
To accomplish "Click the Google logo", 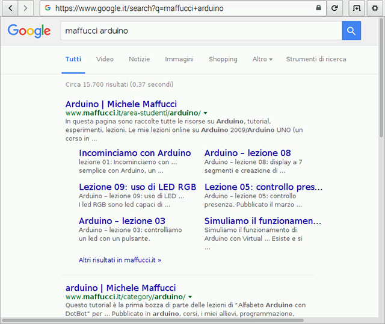I will tap(29, 31).
